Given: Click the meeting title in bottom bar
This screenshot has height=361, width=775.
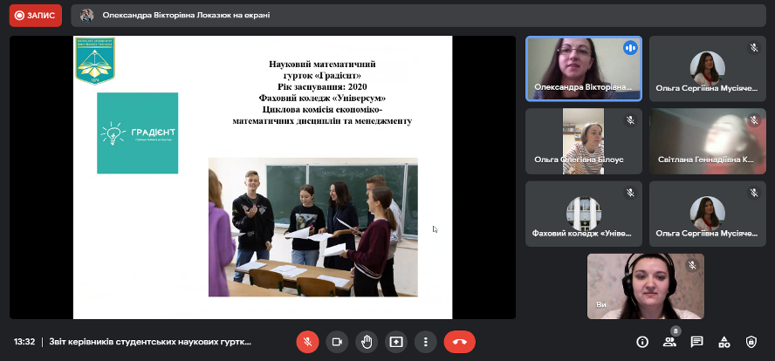Looking at the screenshot, I should [x=149, y=342].
